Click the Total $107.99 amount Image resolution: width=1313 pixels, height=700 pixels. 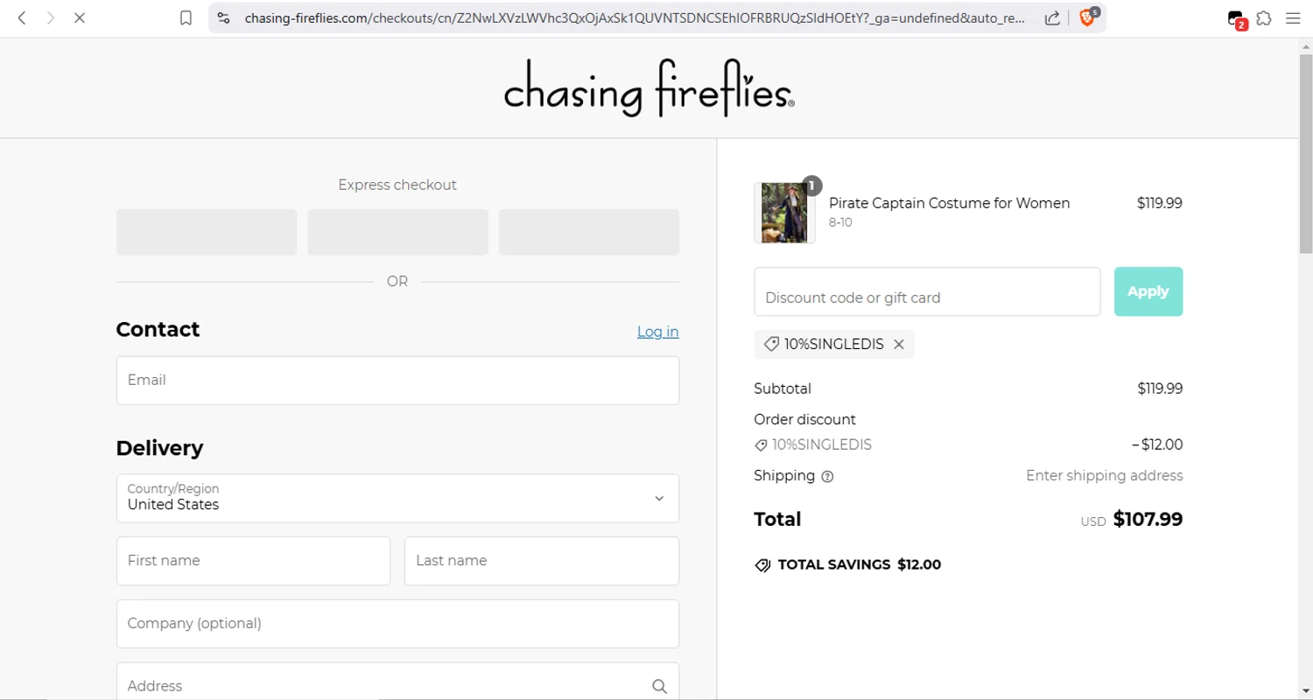pyautogui.click(x=1148, y=520)
